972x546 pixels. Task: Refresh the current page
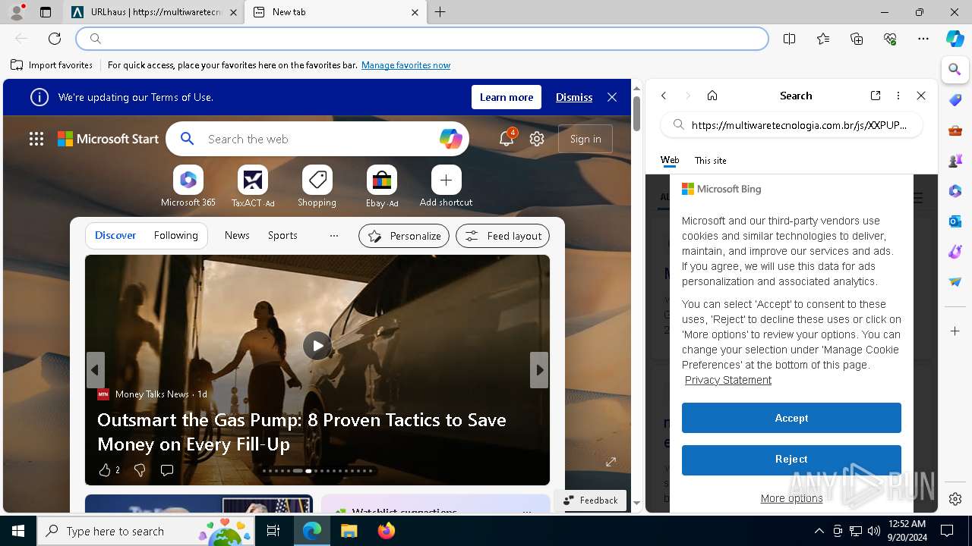[x=55, y=39]
